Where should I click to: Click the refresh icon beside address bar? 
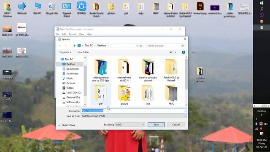click(141, 46)
